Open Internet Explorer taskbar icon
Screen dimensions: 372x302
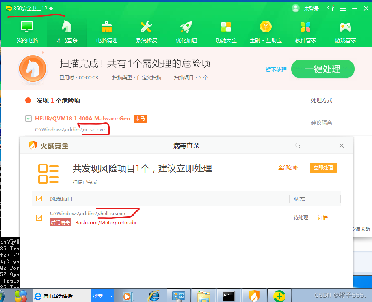click(x=154, y=296)
